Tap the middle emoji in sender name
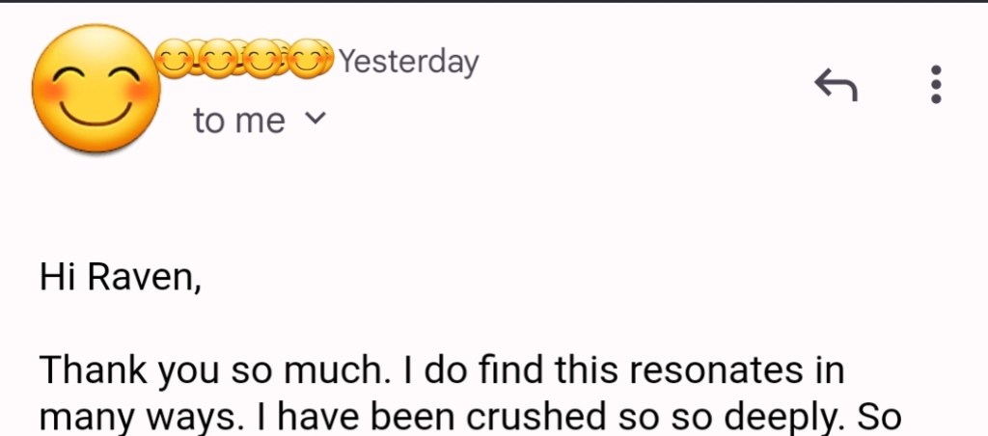Image resolution: width=988 pixels, height=436 pixels. pyautogui.click(x=241, y=61)
